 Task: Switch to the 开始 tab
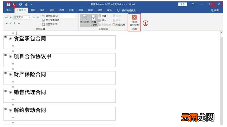coord(33,10)
